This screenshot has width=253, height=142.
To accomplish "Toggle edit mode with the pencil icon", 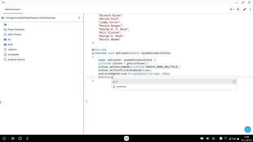I will click(244, 9).
